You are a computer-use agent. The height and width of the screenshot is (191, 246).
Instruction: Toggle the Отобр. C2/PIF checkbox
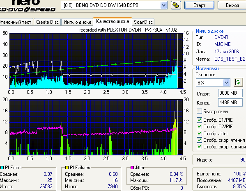point(199,126)
